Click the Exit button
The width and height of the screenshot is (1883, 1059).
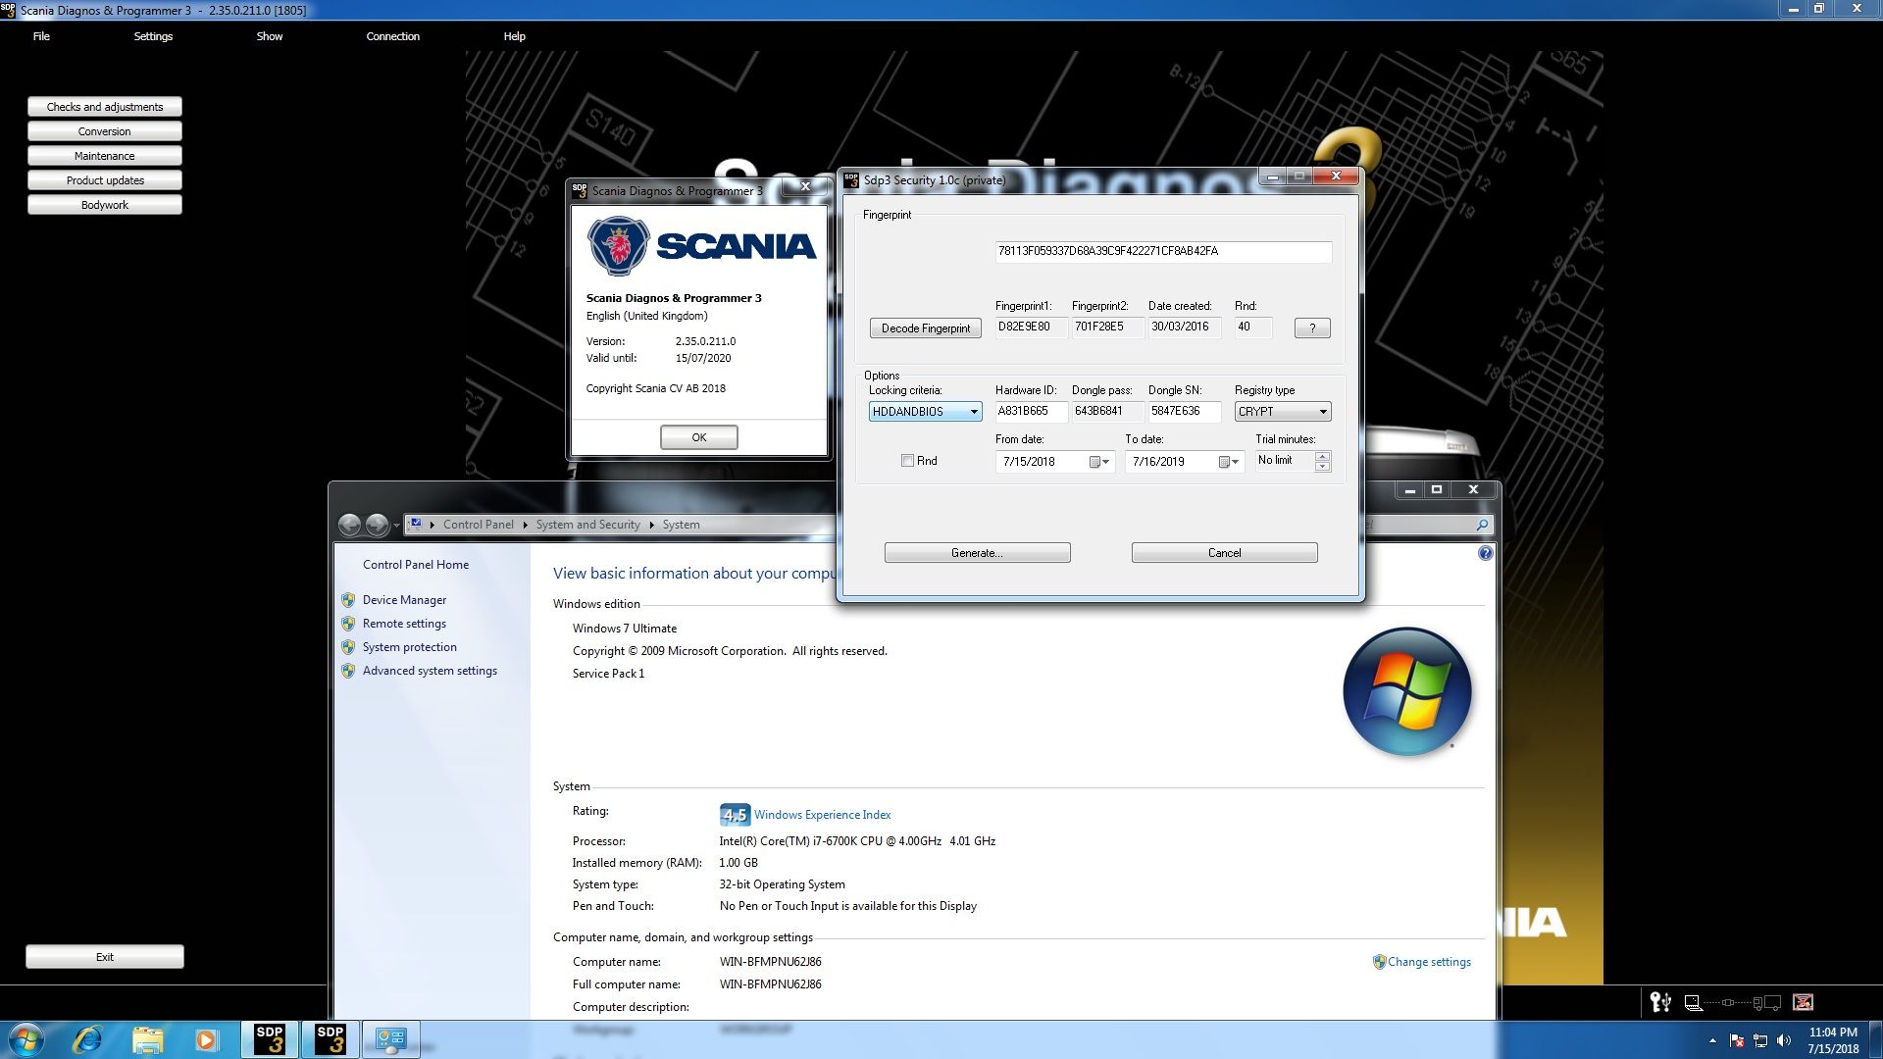click(105, 957)
